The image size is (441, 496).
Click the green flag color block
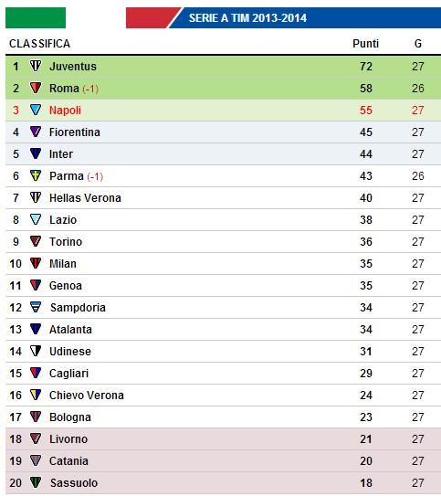(x=36, y=17)
